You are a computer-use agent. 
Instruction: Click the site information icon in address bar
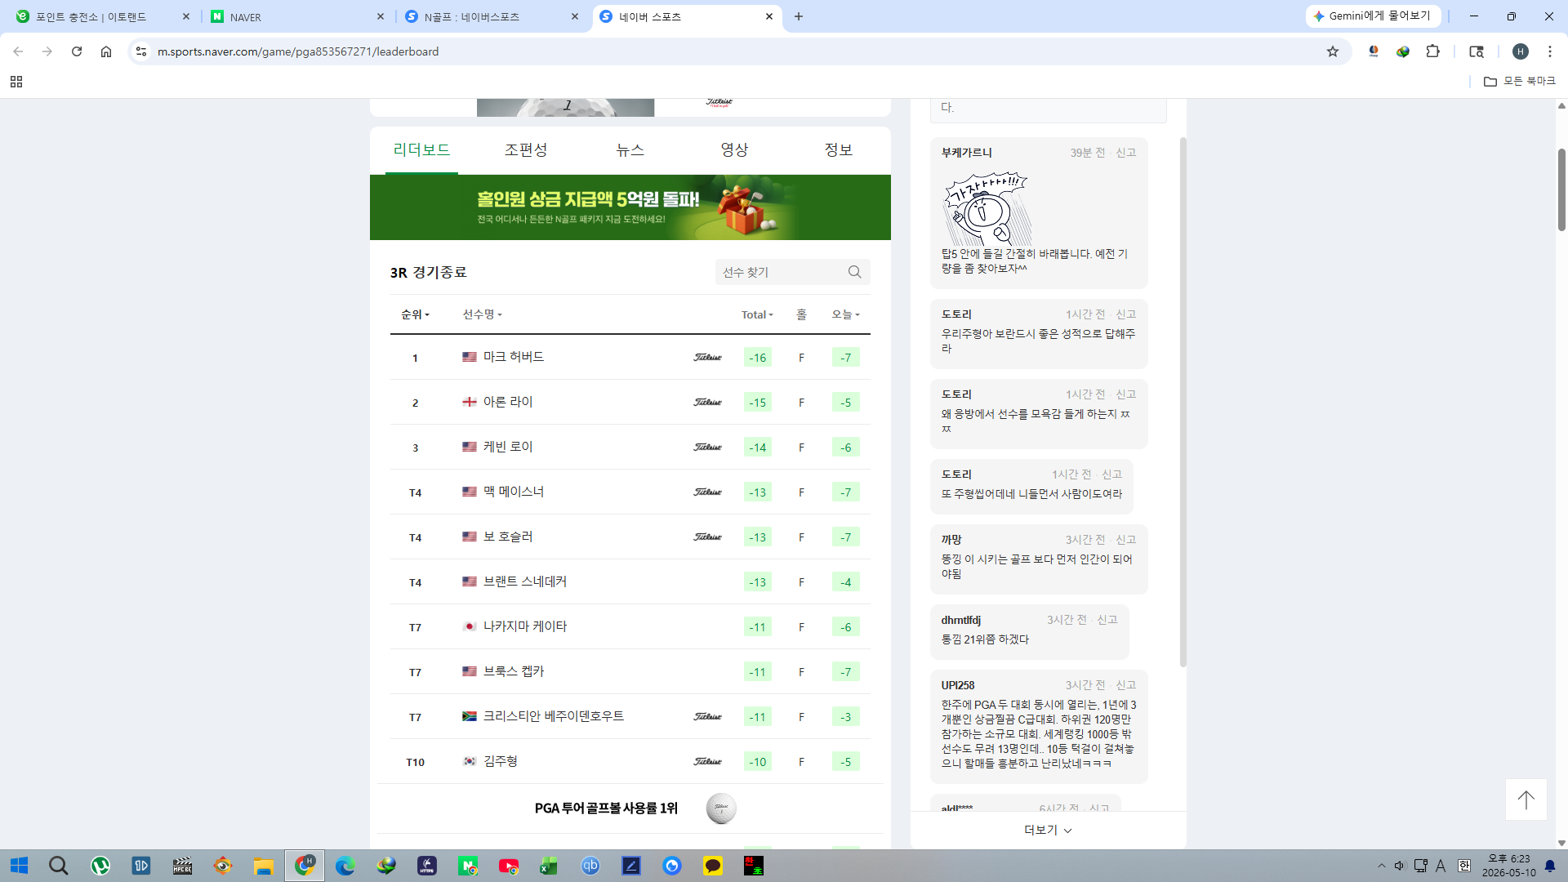click(141, 51)
